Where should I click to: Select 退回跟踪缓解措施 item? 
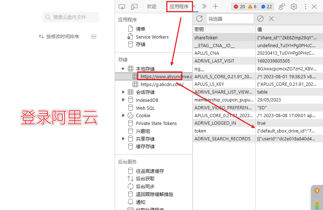[x=155, y=194]
